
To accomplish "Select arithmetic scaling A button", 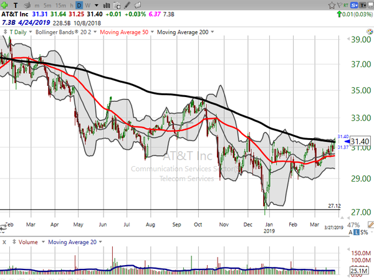I will [x=350, y=232].
